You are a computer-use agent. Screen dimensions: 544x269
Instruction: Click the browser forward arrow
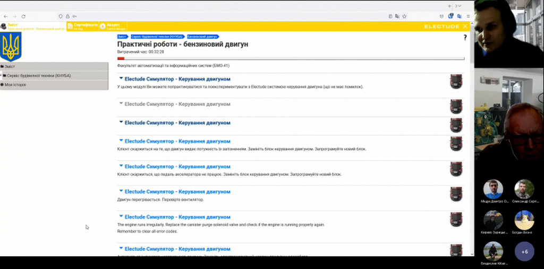coord(14,16)
